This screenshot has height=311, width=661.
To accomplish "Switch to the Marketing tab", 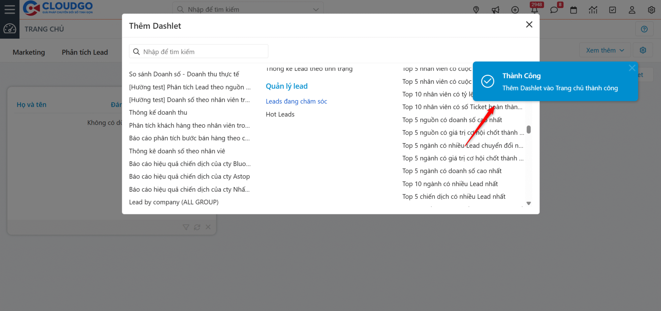I will 29,52.
